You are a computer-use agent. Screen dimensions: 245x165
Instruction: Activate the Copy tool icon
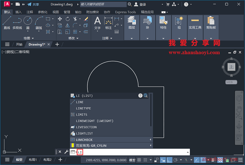click(x=60, y=25)
